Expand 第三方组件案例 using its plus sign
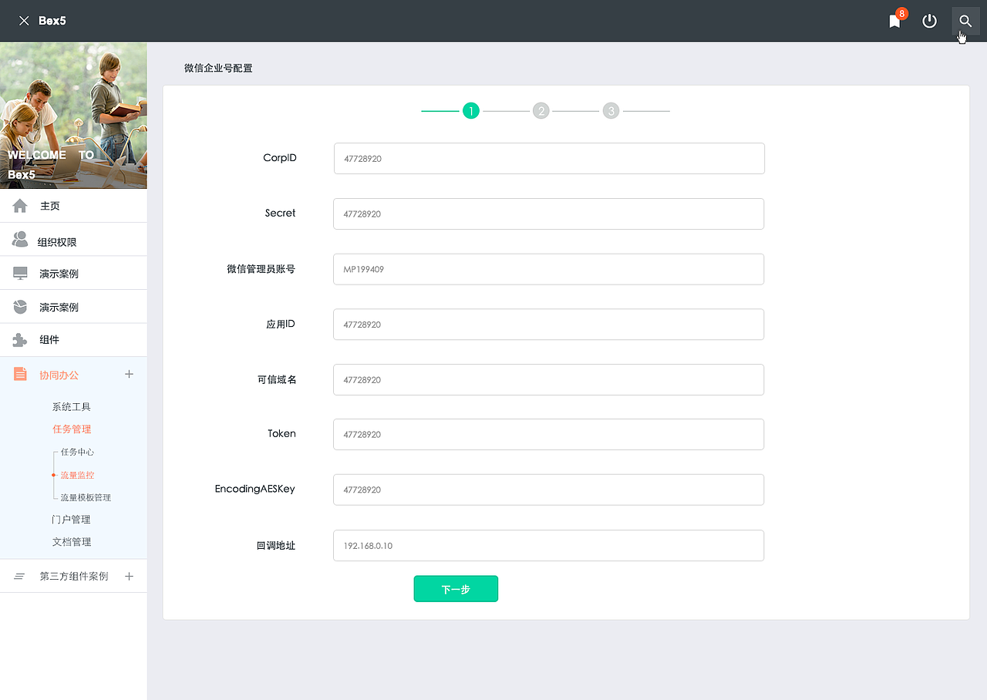Screen dimensions: 987x700 coord(129,576)
